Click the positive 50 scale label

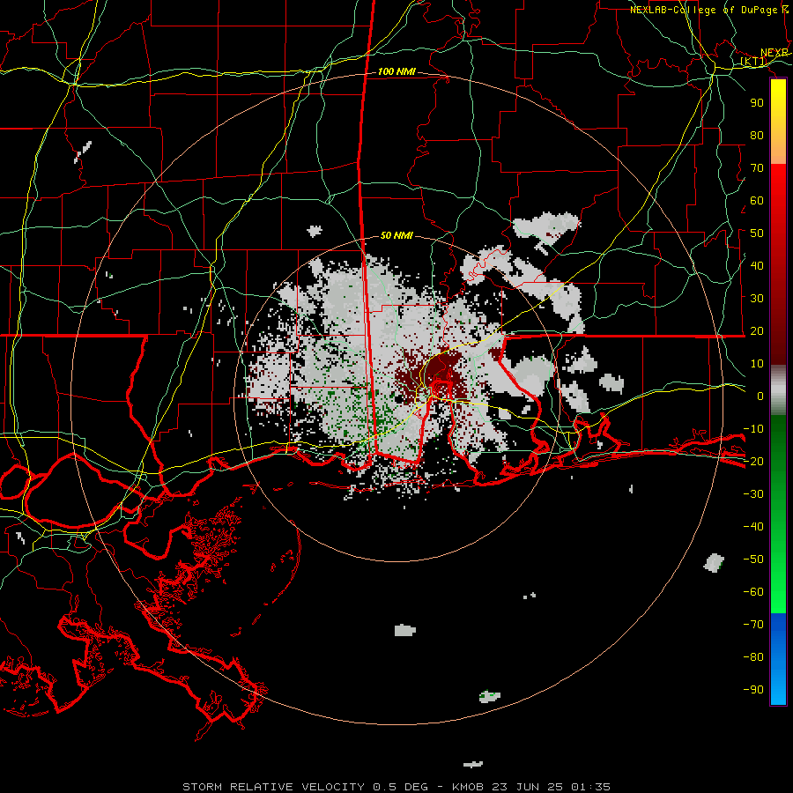pos(757,233)
